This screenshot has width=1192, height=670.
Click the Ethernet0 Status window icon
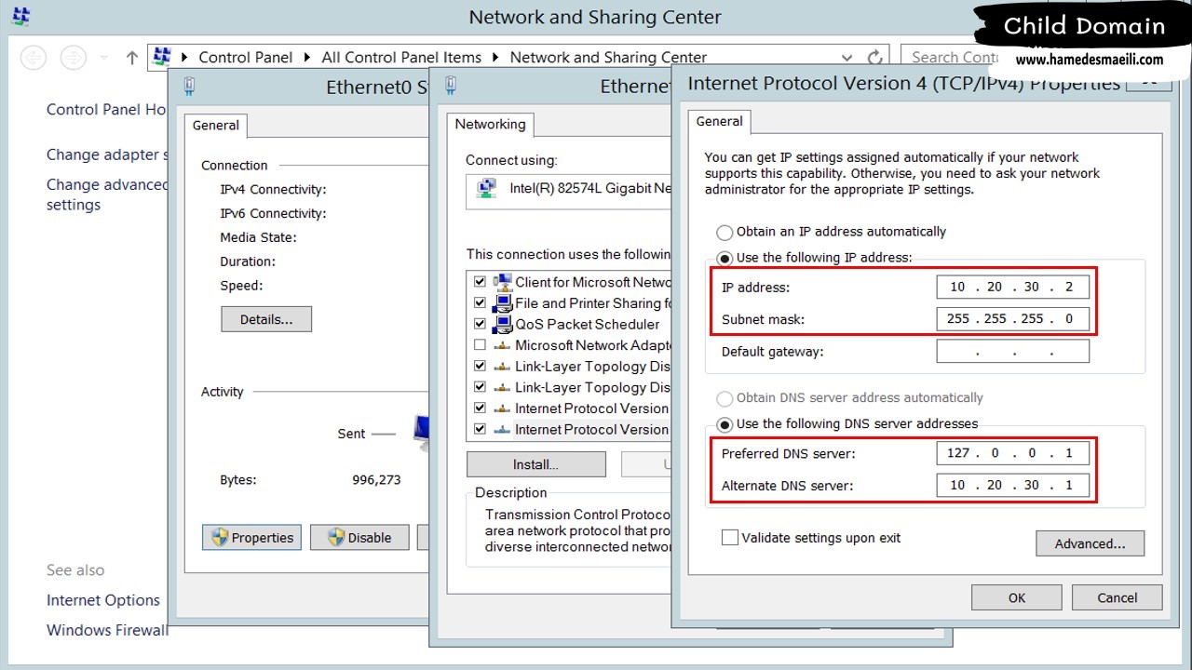point(189,87)
